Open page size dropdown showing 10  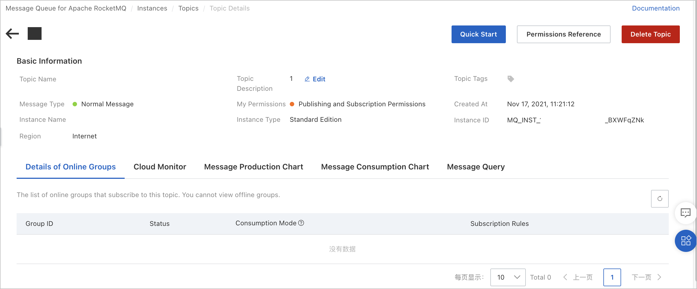point(508,277)
